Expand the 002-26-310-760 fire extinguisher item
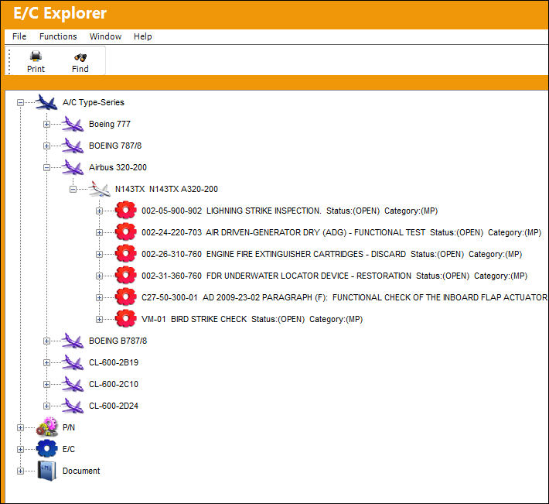The image size is (549, 504). point(100,255)
